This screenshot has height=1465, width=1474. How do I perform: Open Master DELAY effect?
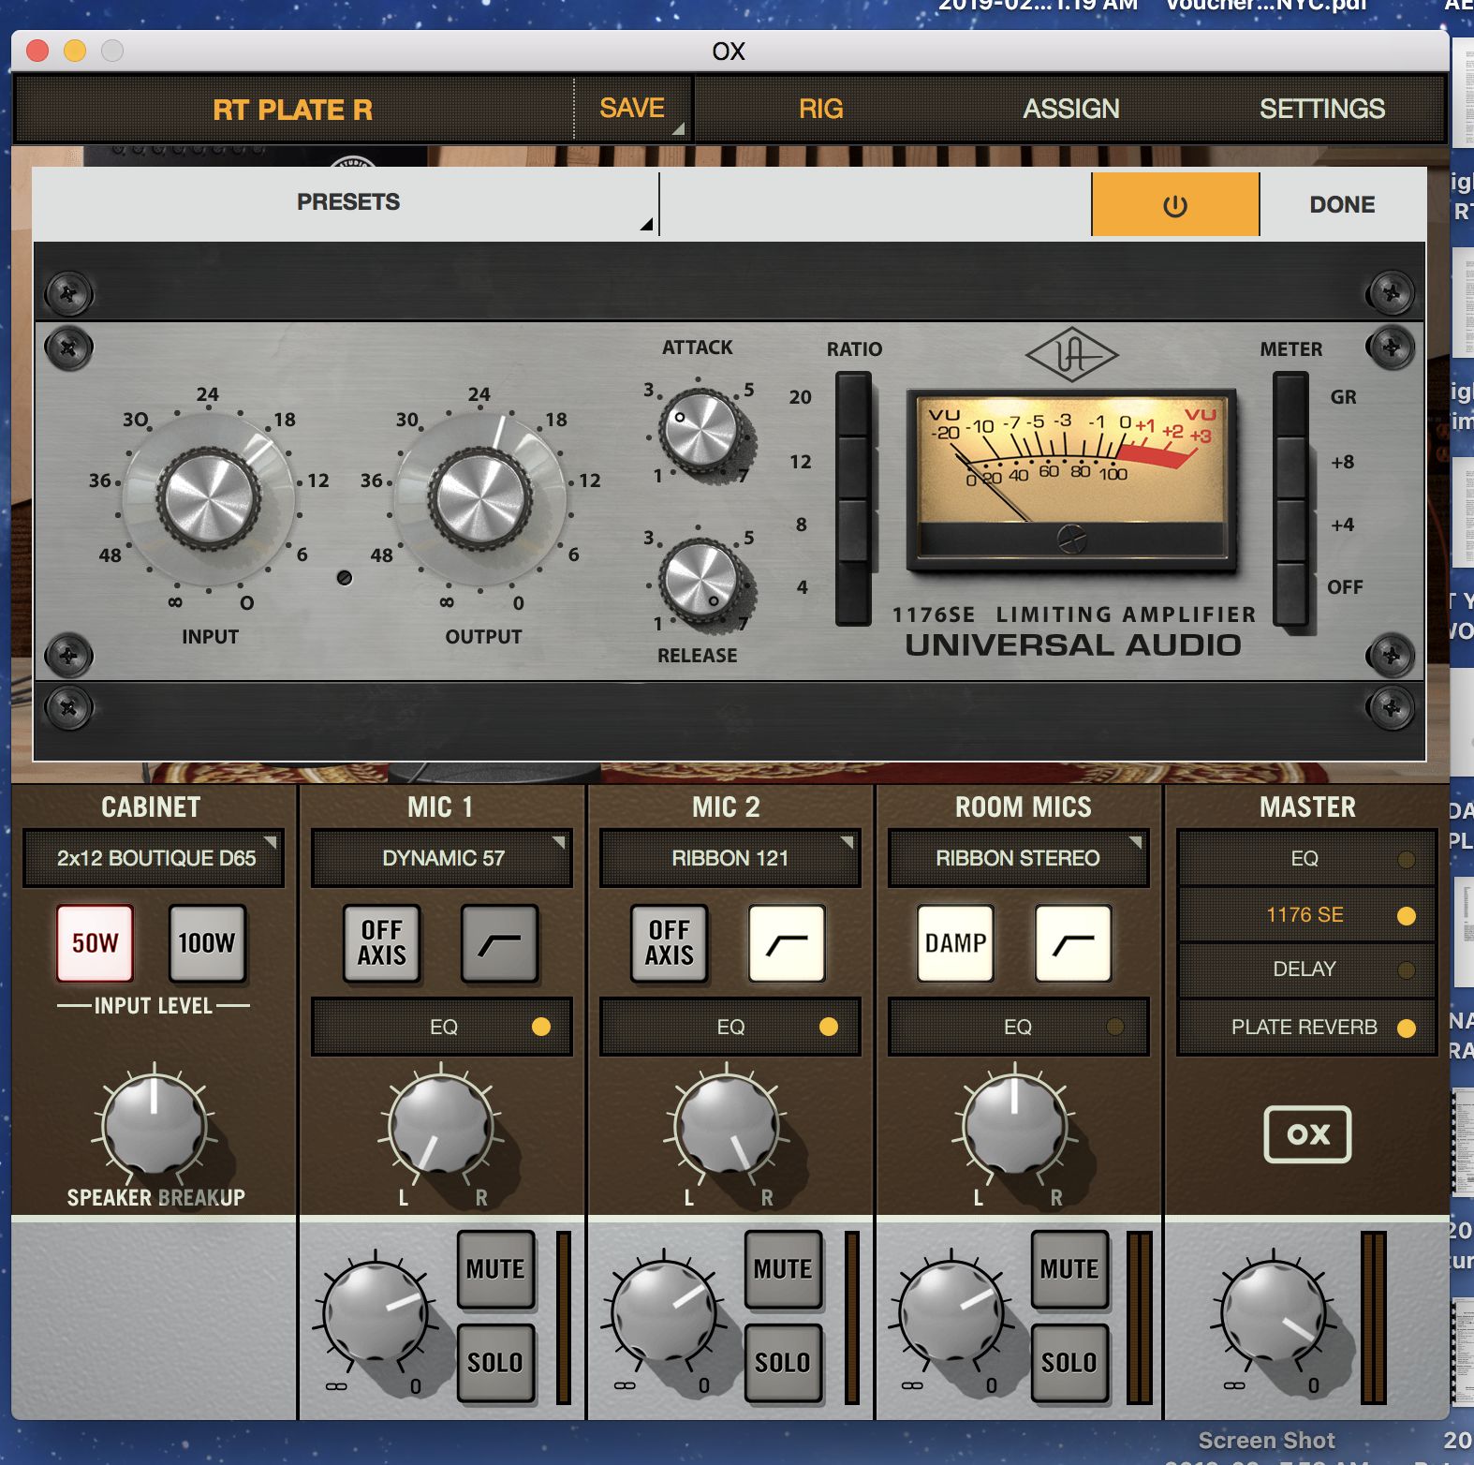(x=1306, y=969)
